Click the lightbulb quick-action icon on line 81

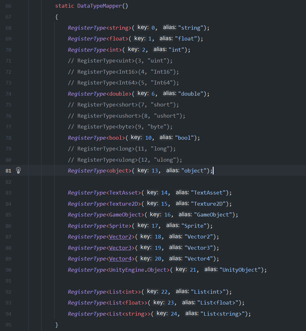(x=18, y=170)
